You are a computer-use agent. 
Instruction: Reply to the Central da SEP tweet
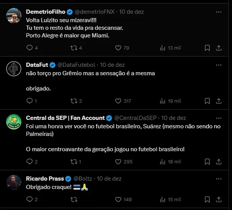click(29, 162)
